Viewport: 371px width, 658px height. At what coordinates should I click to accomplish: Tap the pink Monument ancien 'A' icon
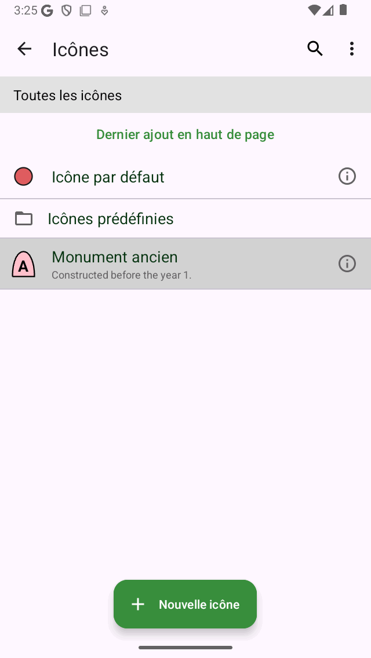click(x=23, y=265)
